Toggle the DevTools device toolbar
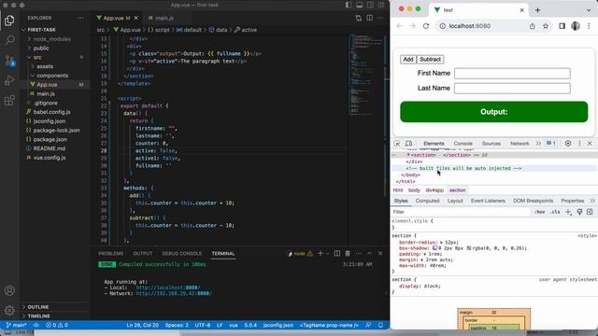This screenshot has width=598, height=336. coord(408,144)
